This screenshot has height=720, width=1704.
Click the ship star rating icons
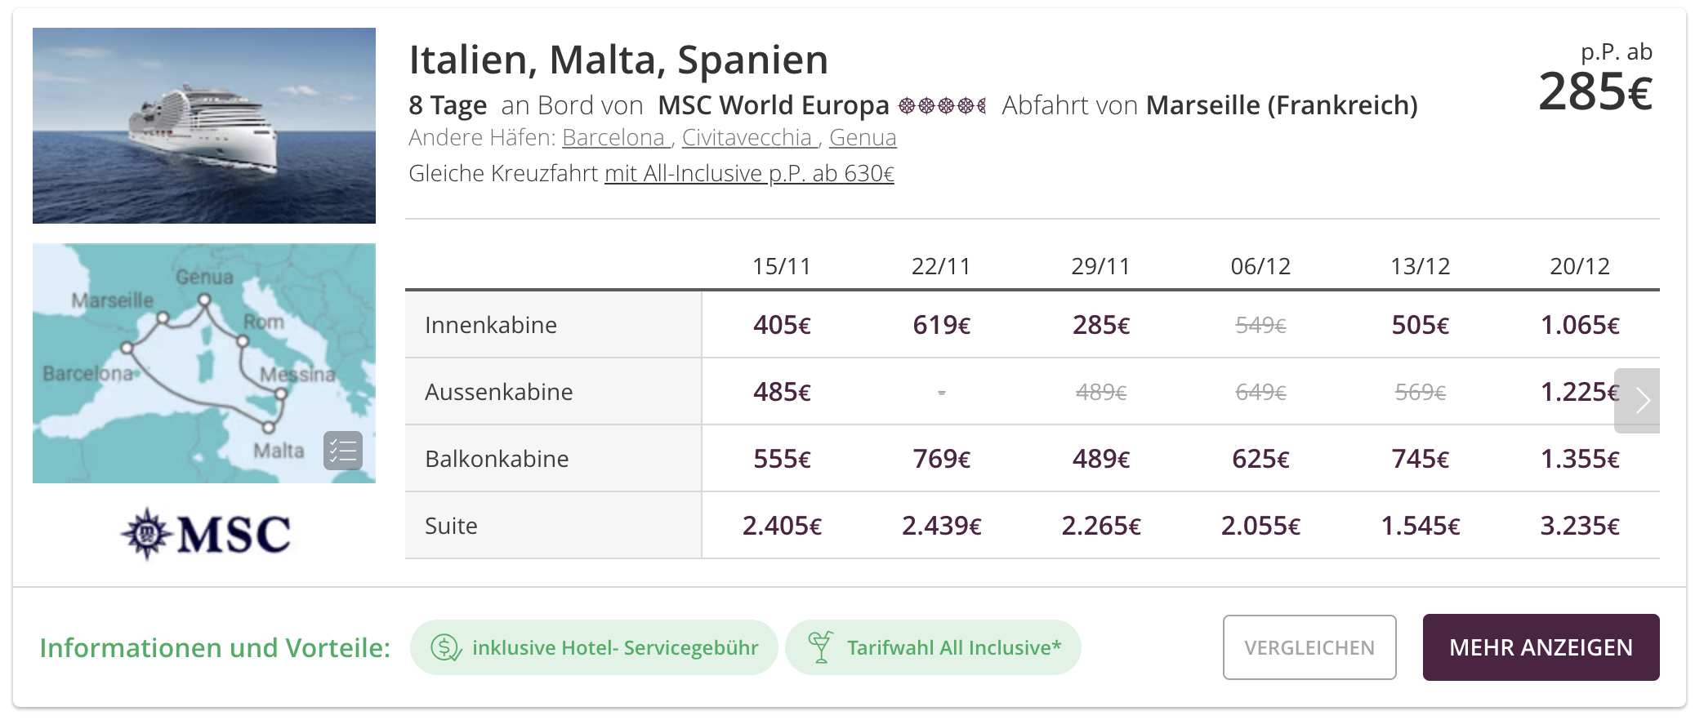pyautogui.click(x=942, y=106)
